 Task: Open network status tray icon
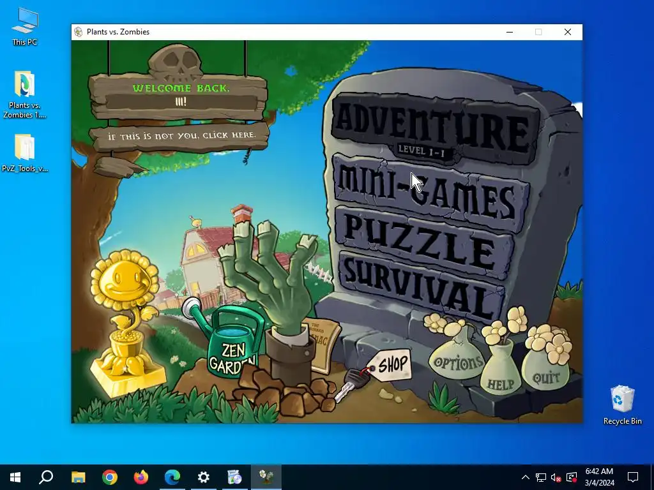pyautogui.click(x=541, y=477)
